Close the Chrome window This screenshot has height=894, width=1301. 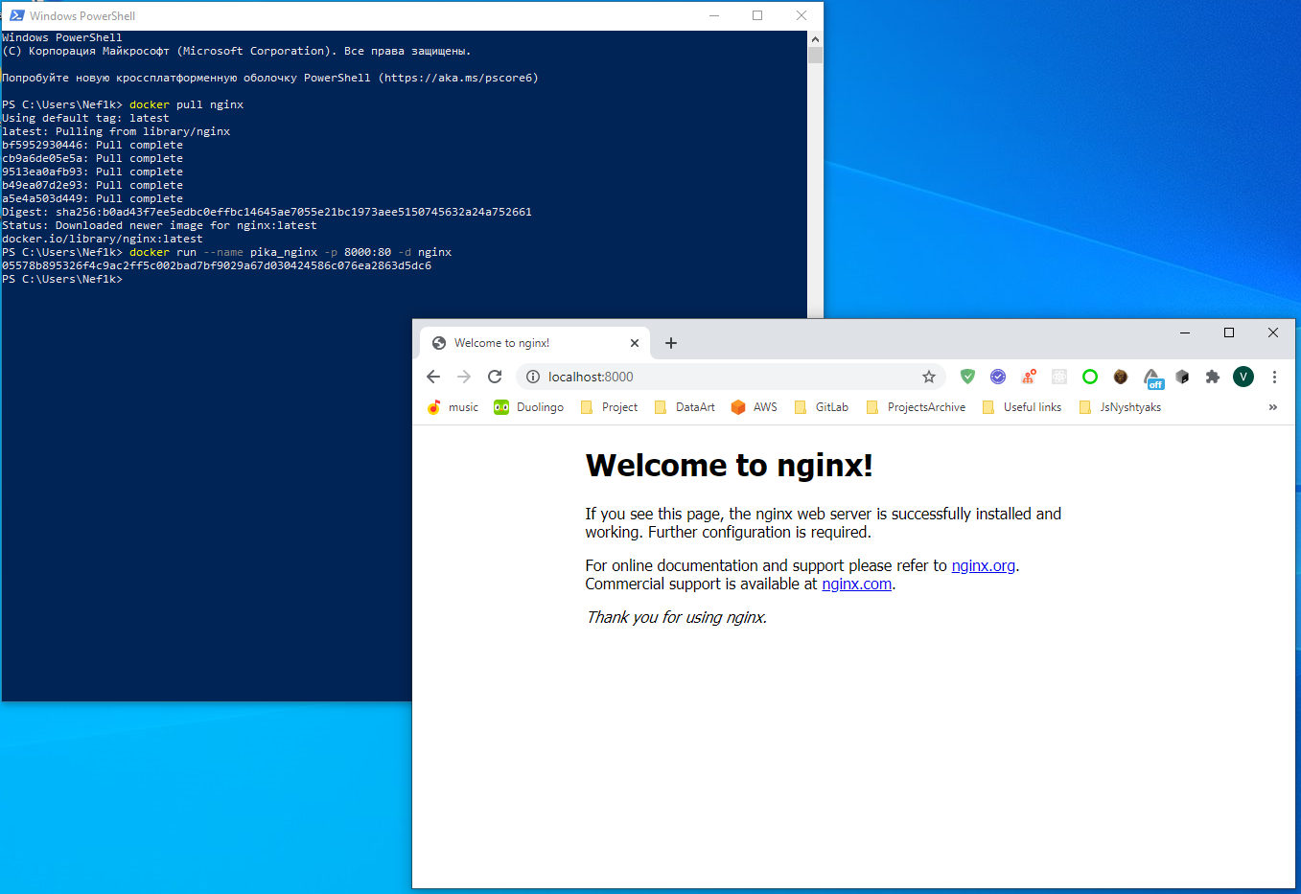[x=1273, y=332]
